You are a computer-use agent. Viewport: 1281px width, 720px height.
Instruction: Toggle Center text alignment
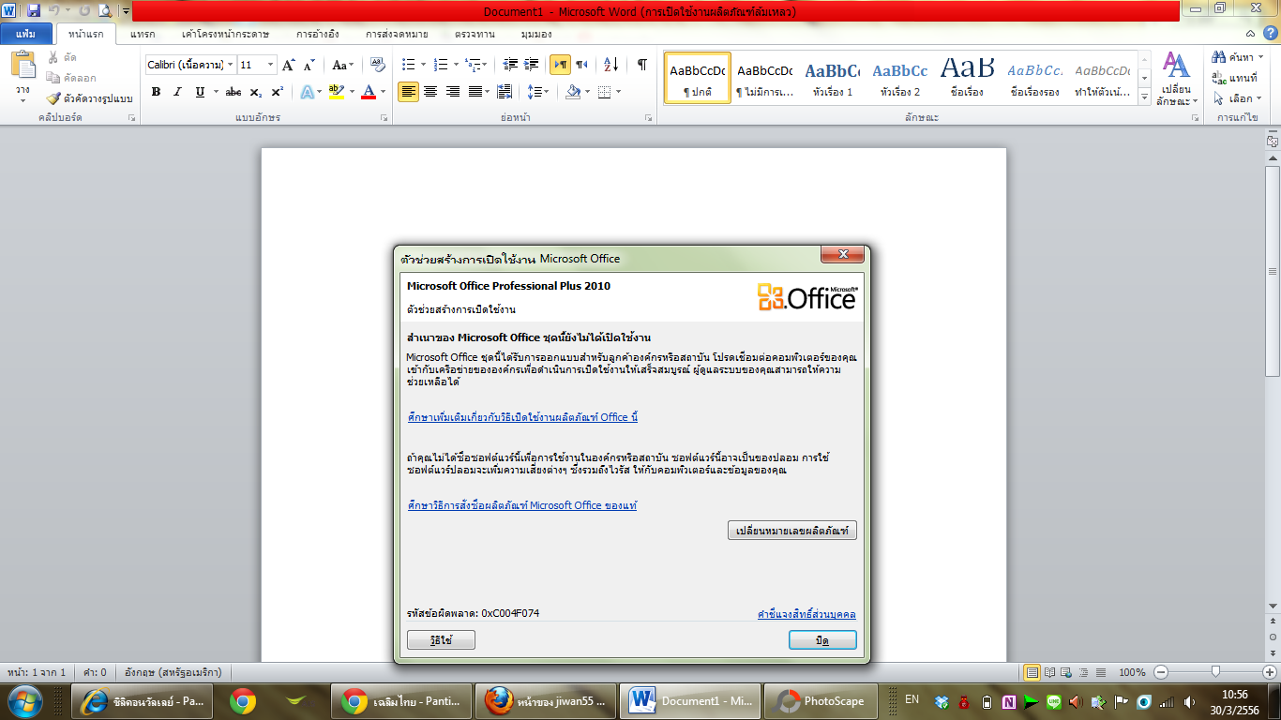[x=430, y=92]
